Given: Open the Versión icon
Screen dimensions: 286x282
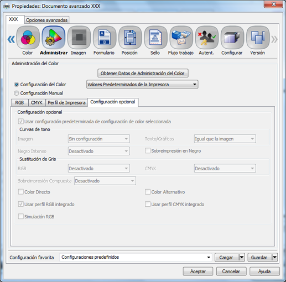Looking at the screenshot, I should click(x=258, y=38).
